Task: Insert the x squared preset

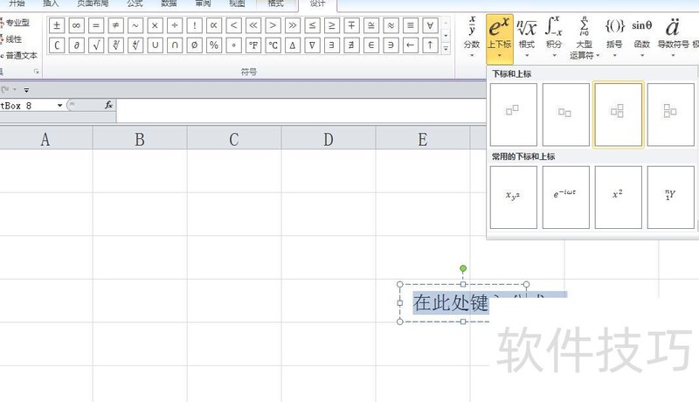Action: [619, 198]
